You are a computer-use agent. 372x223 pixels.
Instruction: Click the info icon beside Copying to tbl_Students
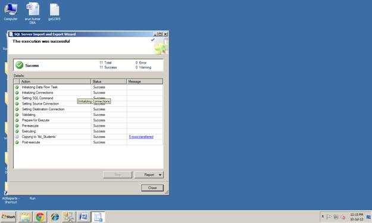click(x=17, y=137)
